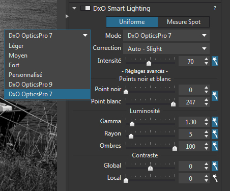Click the Global contrast slider handle
Screen dimensions: 230x191
pos(150,168)
